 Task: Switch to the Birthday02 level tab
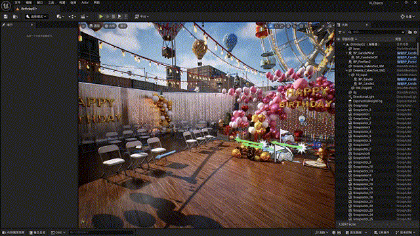tap(29, 9)
